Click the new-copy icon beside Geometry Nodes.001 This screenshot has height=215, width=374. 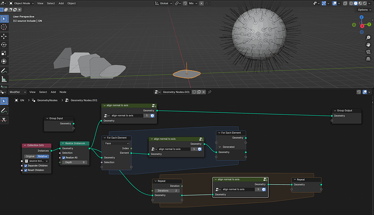point(199,92)
